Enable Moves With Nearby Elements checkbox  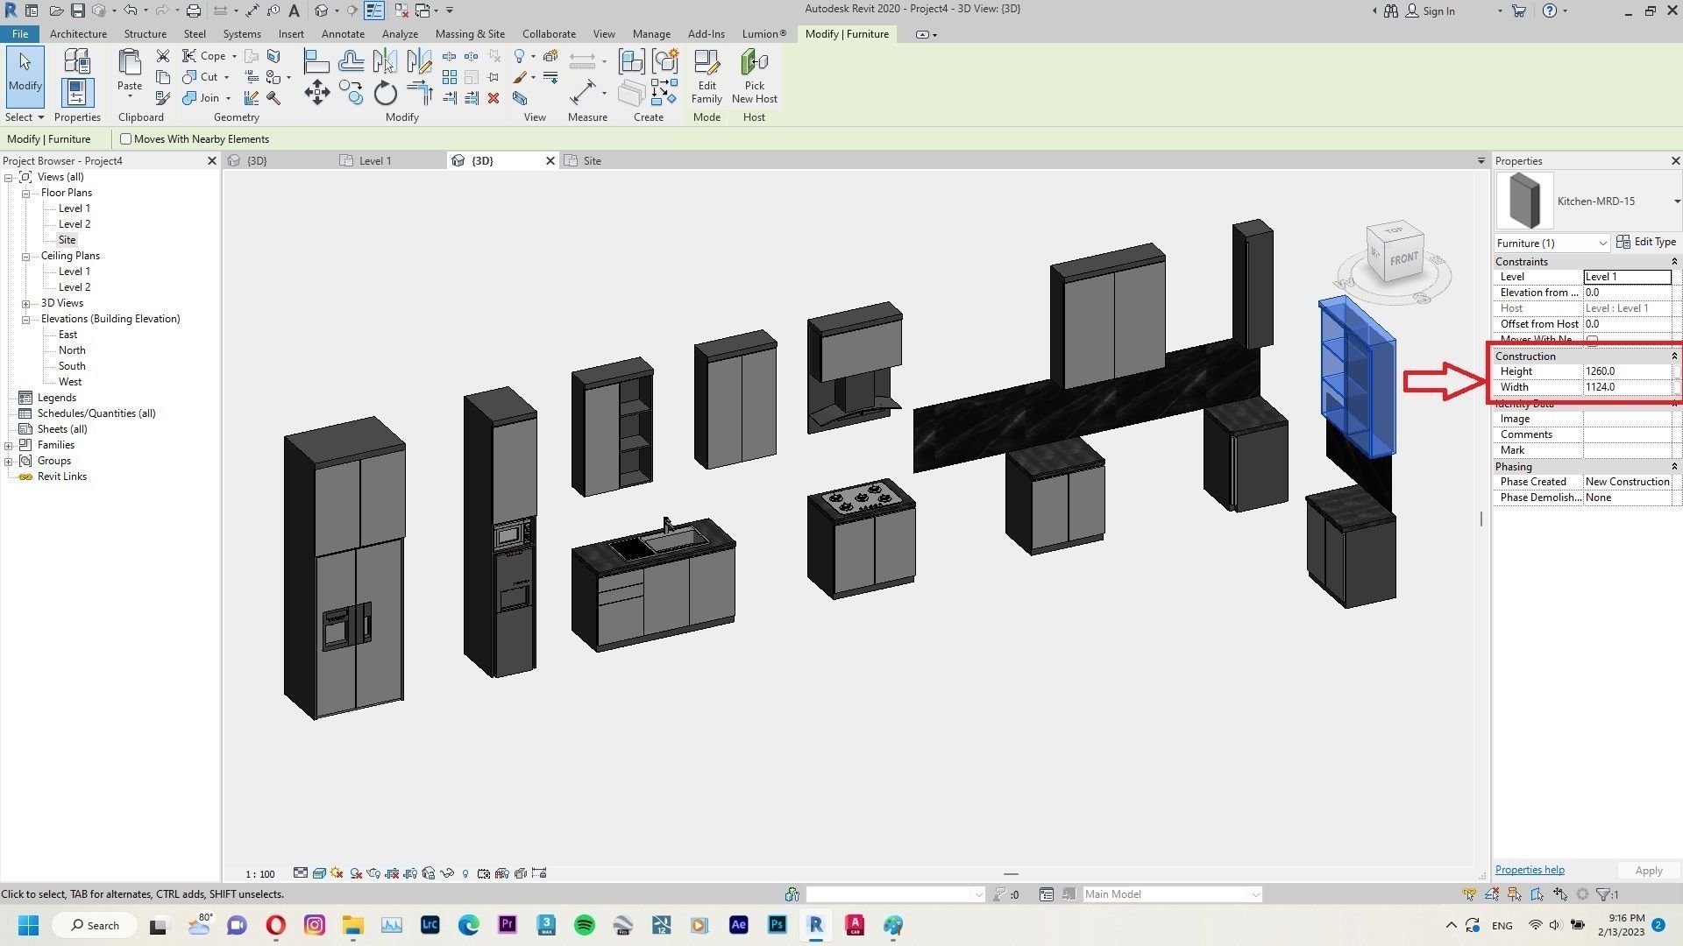pos(126,139)
